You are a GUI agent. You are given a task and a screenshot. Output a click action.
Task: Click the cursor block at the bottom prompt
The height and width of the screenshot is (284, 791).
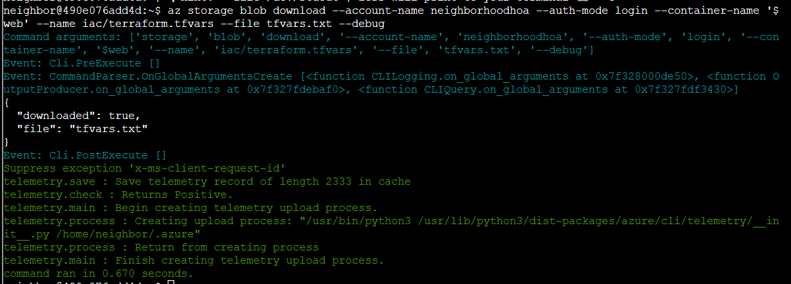click(x=171, y=282)
